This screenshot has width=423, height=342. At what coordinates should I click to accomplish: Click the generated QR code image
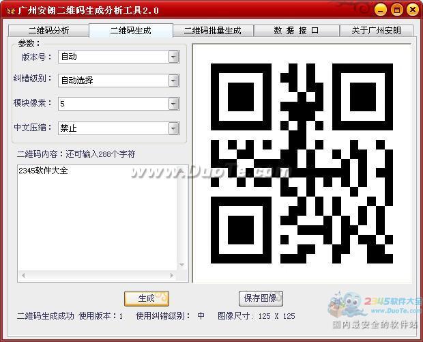click(x=302, y=164)
